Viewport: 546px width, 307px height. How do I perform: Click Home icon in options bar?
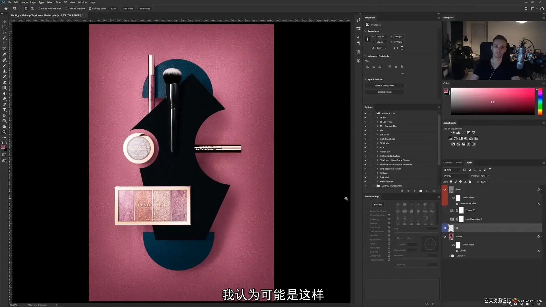[x=6, y=9]
